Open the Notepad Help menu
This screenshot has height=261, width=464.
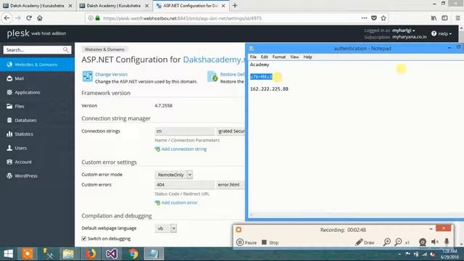307,57
